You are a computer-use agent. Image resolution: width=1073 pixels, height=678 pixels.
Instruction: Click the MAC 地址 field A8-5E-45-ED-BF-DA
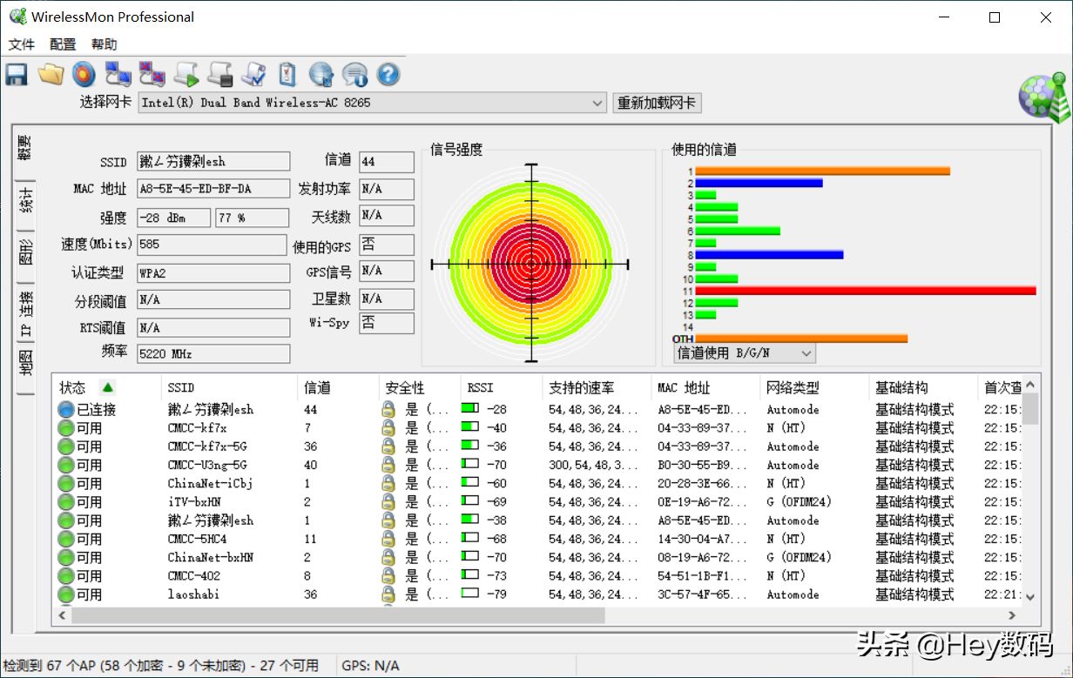213,189
